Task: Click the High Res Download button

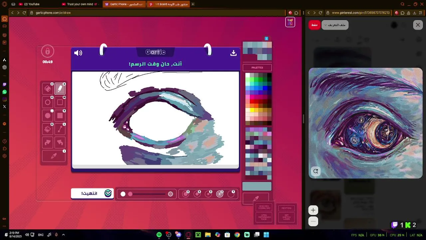Action: tap(264, 208)
